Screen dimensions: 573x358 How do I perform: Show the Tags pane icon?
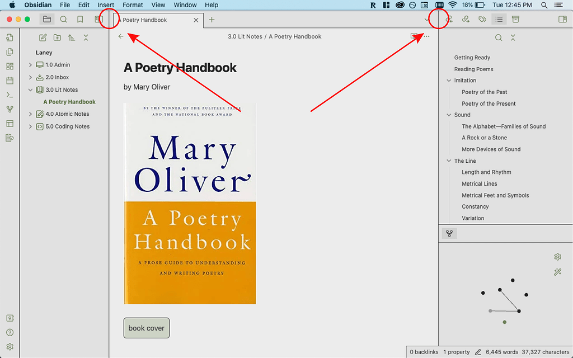point(482,20)
